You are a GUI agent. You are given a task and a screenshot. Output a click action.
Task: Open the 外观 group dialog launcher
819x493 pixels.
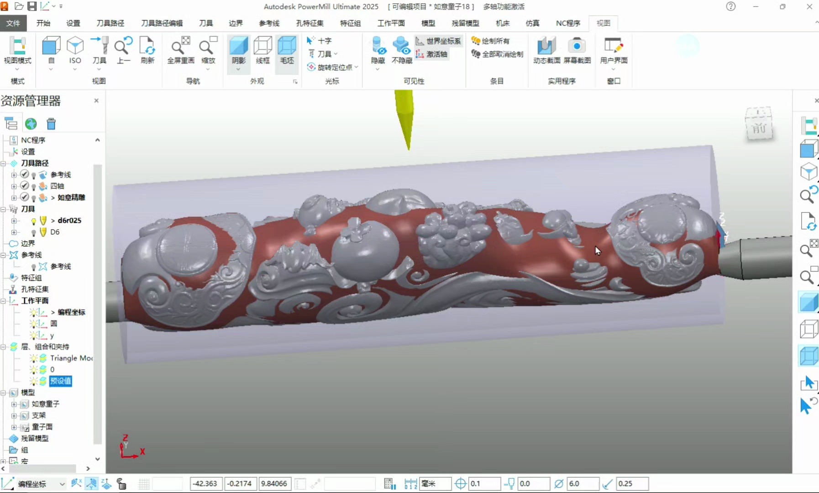tap(295, 82)
